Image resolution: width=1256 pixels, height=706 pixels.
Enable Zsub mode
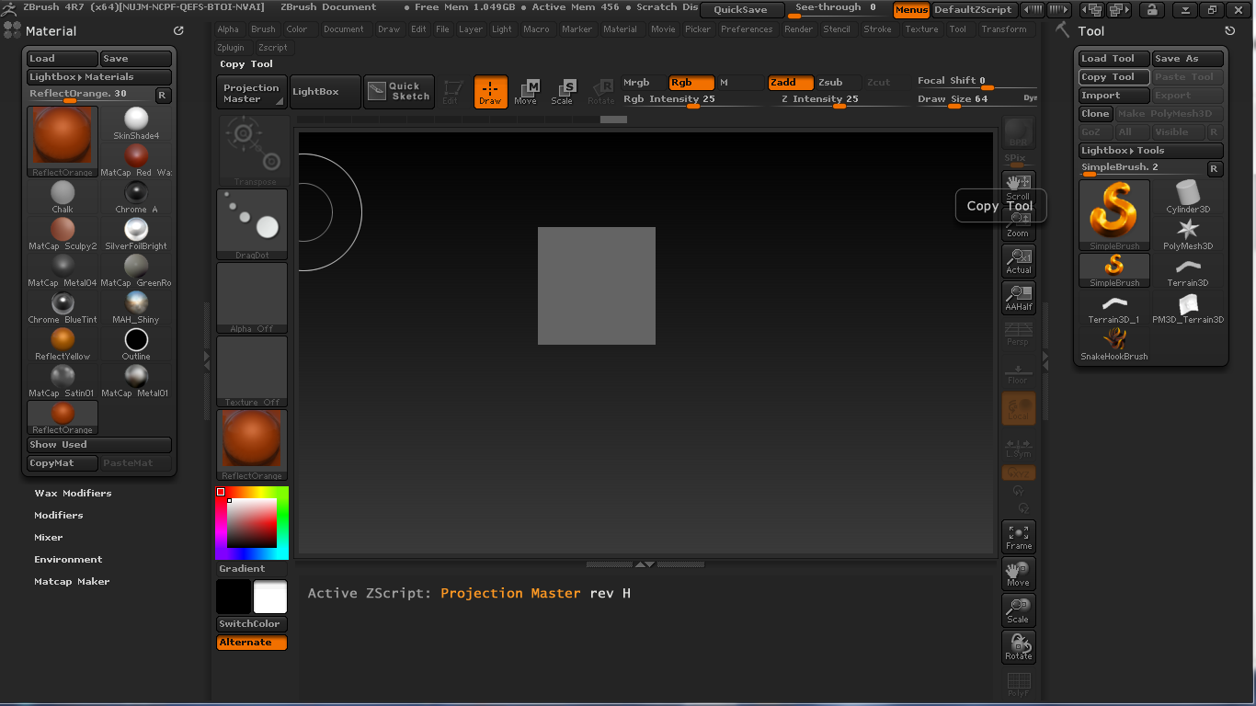pos(839,83)
